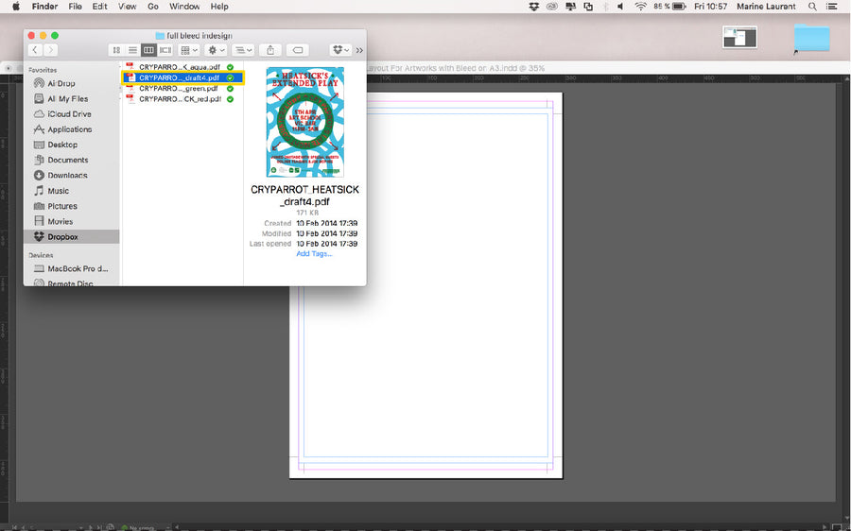The height and width of the screenshot is (531, 851).
Task: Open the Notification Center icon
Action: coord(831,7)
